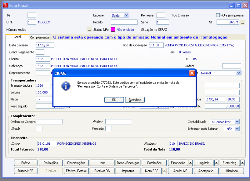Click Cobrança code field 1482
250x181 pixels.
43,66
